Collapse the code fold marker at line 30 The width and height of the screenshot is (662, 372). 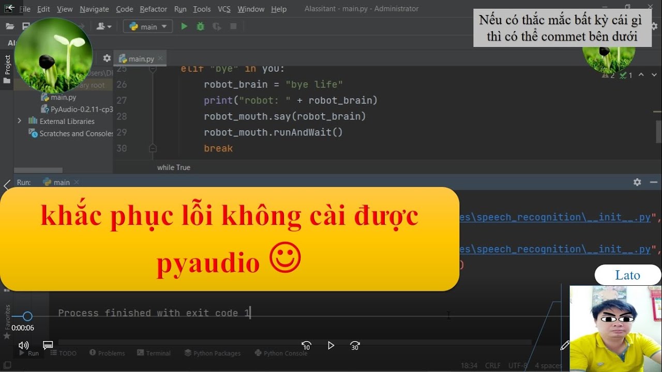pos(153,148)
